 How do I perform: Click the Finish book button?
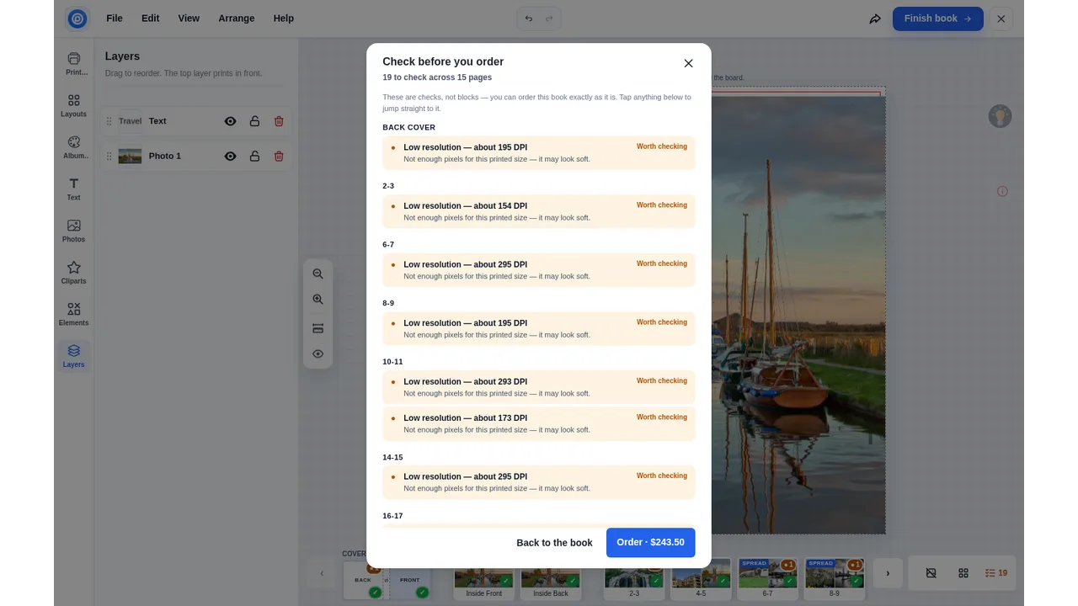pyautogui.click(x=938, y=19)
